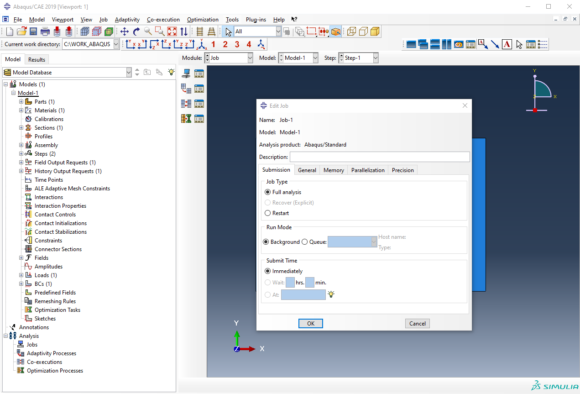
Task: Click the Auto-Fit View icon
Action: [x=172, y=32]
